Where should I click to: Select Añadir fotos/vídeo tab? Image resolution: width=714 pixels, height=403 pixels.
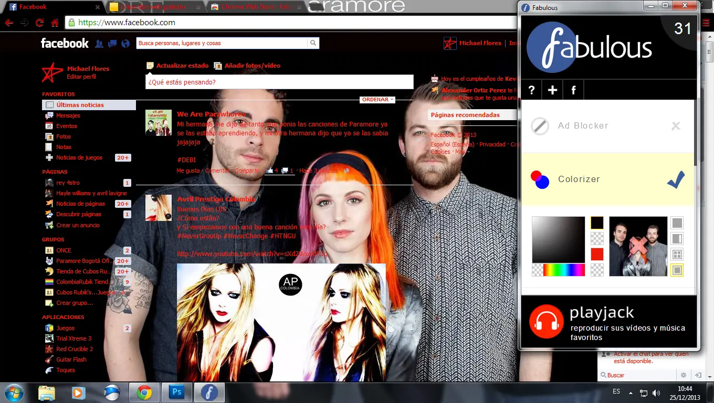click(247, 66)
